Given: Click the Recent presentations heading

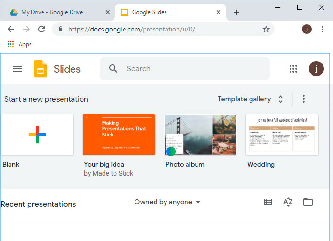Looking at the screenshot, I should (38, 204).
